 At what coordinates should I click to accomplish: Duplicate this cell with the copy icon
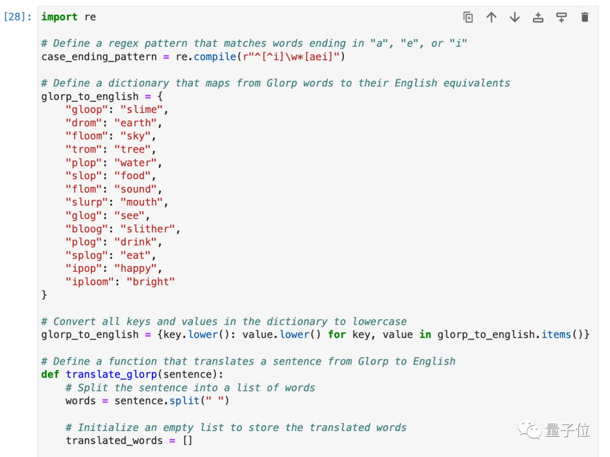tap(468, 18)
